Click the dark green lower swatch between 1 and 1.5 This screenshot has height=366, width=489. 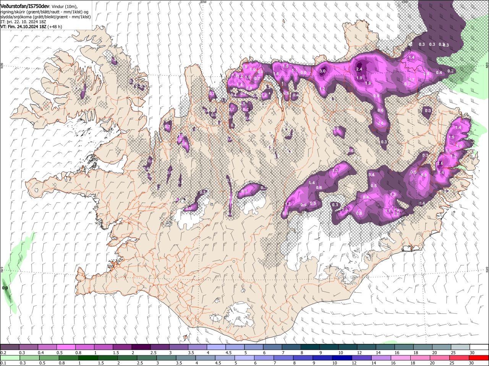[x=87, y=358]
